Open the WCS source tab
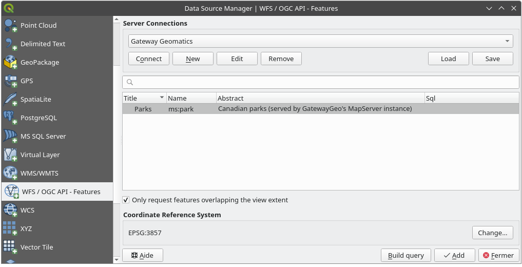 pos(27,210)
